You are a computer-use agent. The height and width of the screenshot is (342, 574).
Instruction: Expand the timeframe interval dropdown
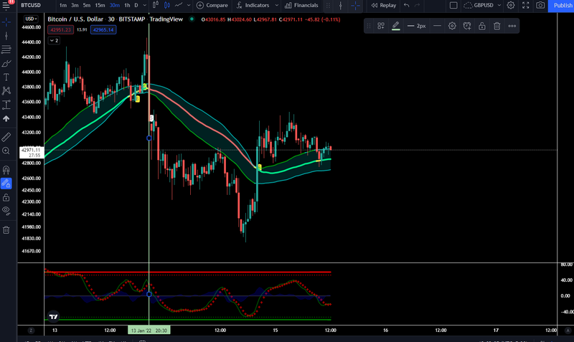pos(145,6)
